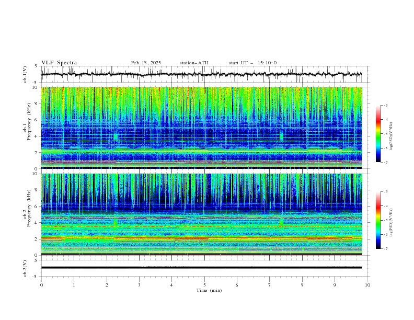Click the red 2 kHz band in ch.2 spectrogram

(x=201, y=238)
